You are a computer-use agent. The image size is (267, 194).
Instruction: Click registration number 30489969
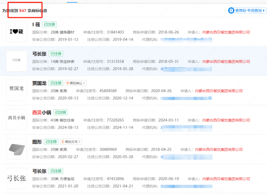[108, 150]
